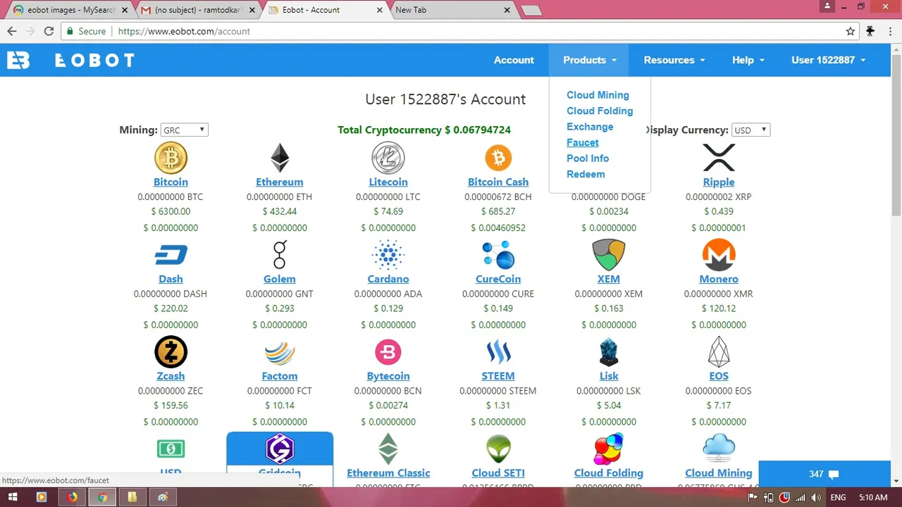Click the CureCoin blue molecule icon

pos(498,255)
